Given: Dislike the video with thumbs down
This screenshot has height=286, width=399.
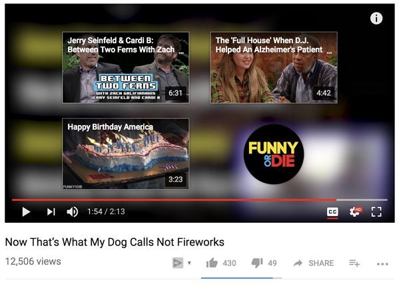Looking at the screenshot, I should [257, 263].
